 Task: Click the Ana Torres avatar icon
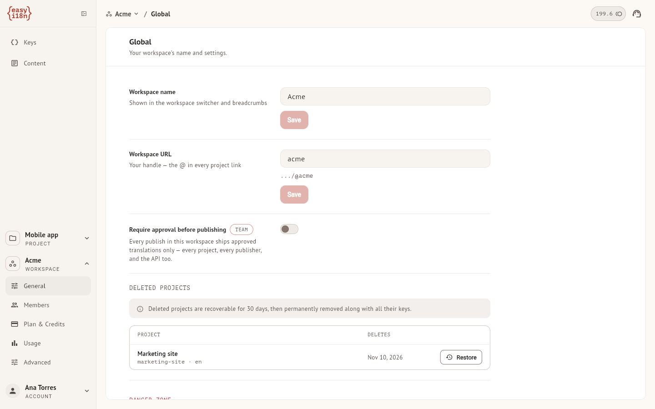[13, 391]
